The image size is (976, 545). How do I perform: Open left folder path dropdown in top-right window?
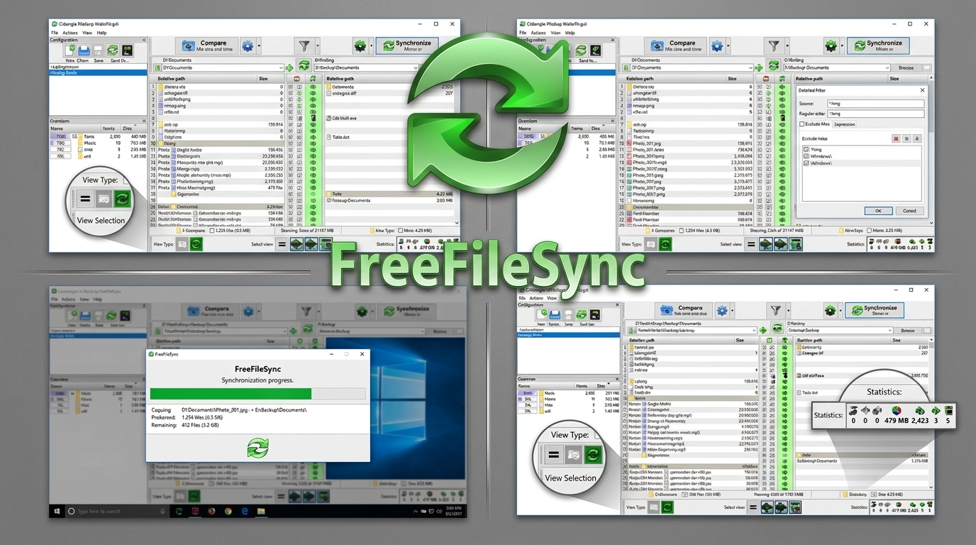coord(750,68)
